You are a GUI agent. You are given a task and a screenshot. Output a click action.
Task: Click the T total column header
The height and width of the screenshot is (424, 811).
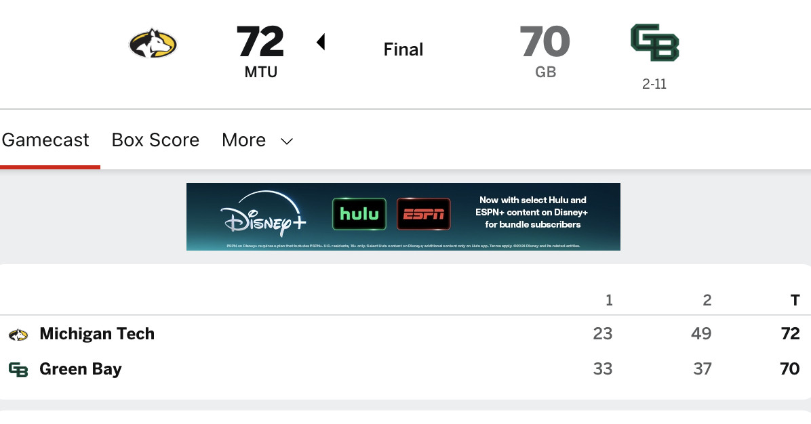795,300
